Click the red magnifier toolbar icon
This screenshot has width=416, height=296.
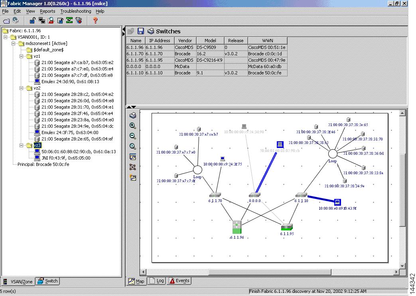(51, 20)
